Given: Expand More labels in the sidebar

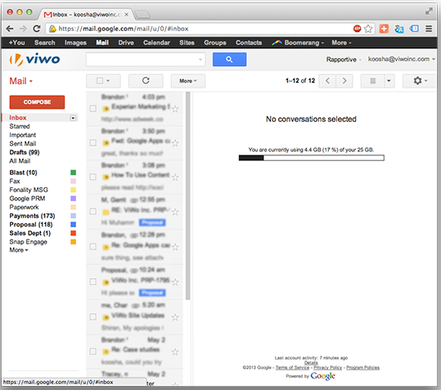Looking at the screenshot, I should coord(19,250).
